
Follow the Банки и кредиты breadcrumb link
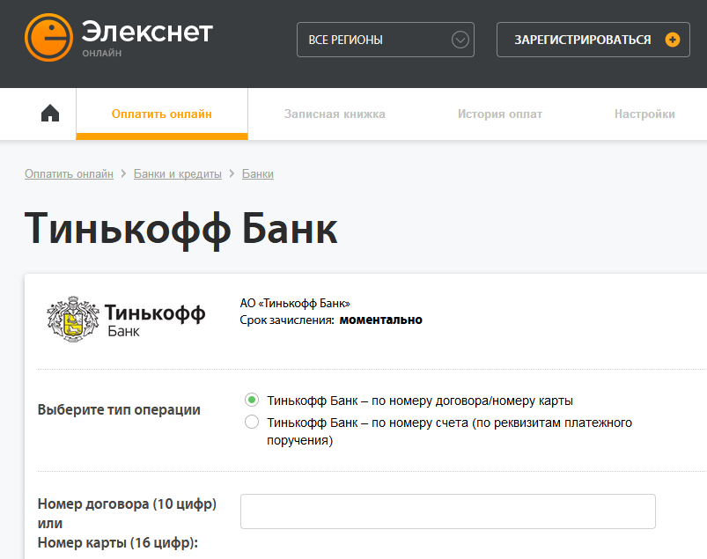click(178, 173)
